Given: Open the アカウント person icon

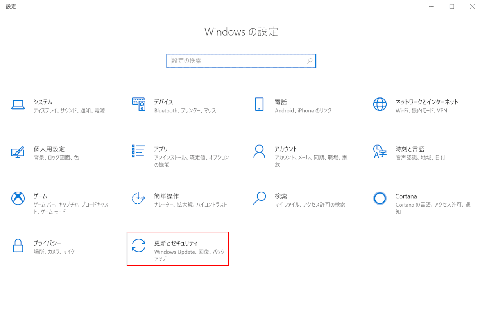Looking at the screenshot, I should point(259,151).
